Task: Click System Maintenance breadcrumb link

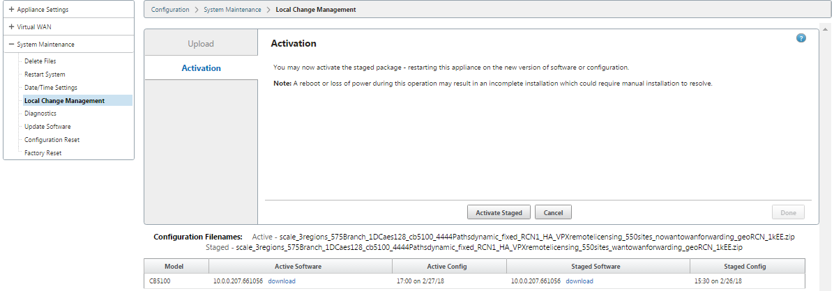Action: 232,10
